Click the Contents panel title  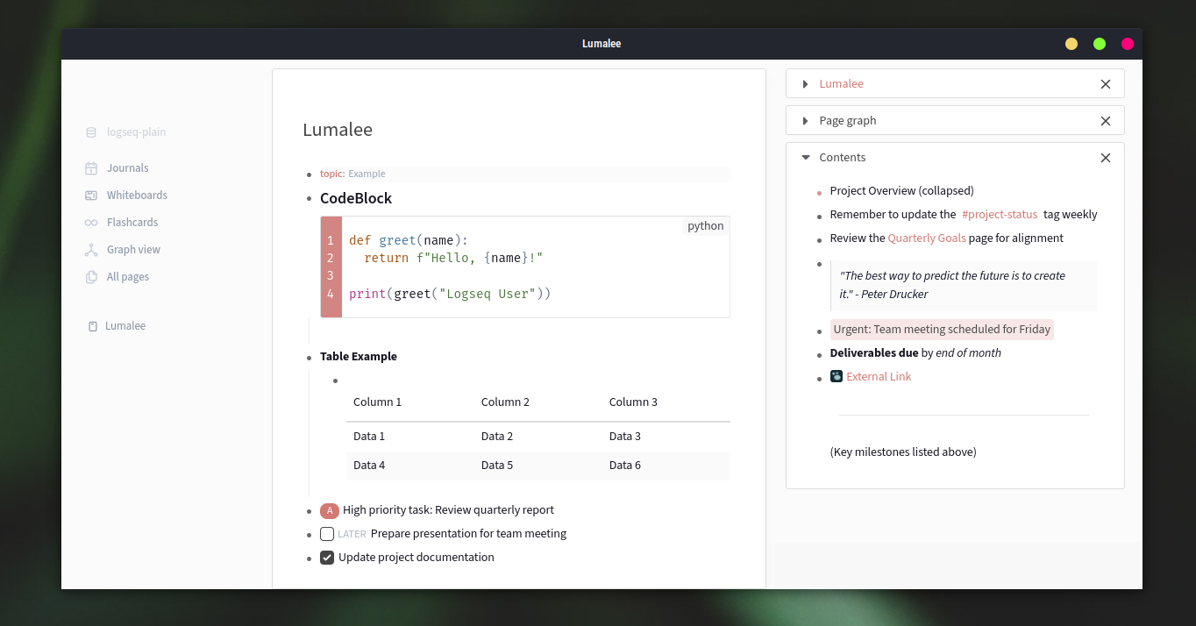click(x=842, y=158)
